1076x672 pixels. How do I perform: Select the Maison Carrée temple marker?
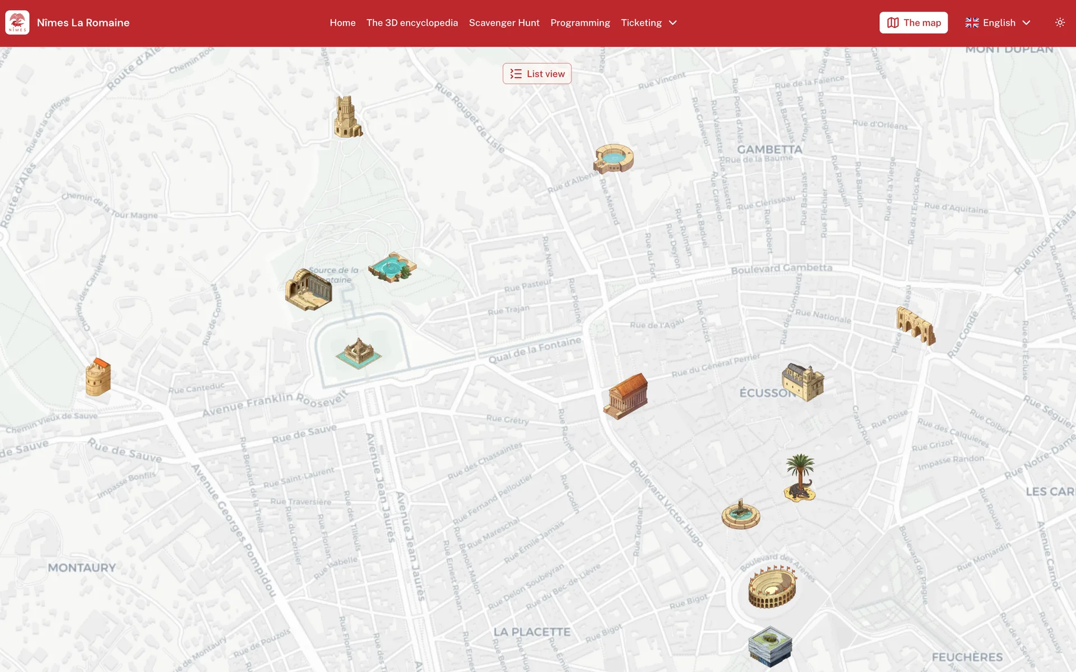625,396
